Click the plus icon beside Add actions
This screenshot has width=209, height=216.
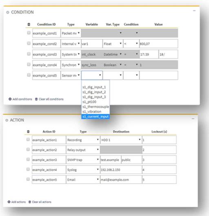click(9, 202)
